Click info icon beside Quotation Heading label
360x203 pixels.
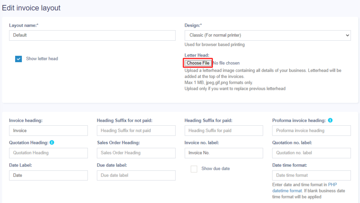pyautogui.click(x=52, y=143)
